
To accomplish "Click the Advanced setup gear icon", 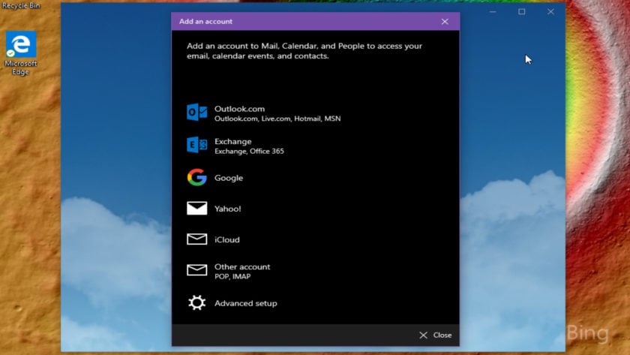I will (196, 302).
